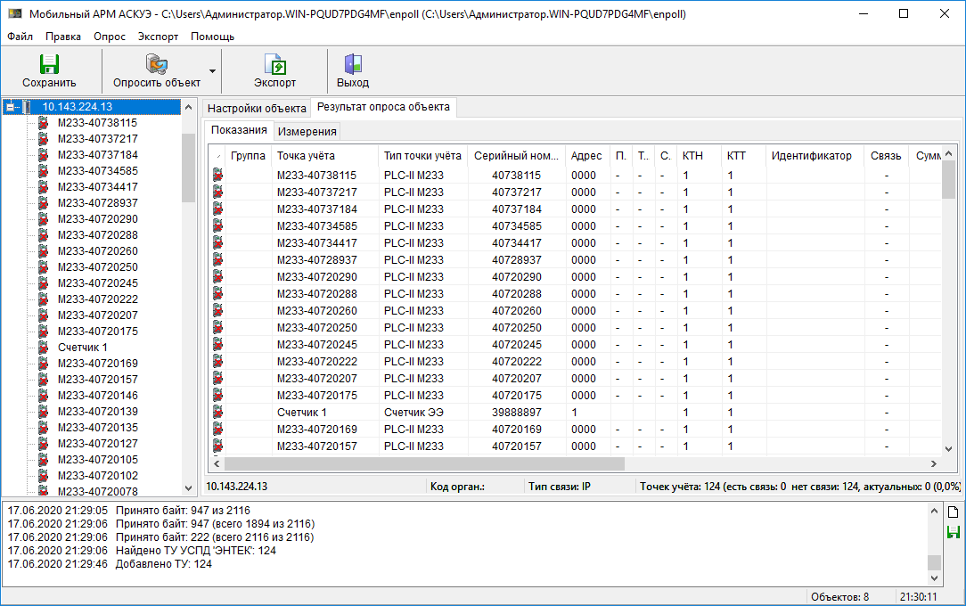This screenshot has height=606, width=966.
Task: Click log line 'Найдено ТУ УСПД ЭНТЕК: 124'
Action: pos(142,551)
